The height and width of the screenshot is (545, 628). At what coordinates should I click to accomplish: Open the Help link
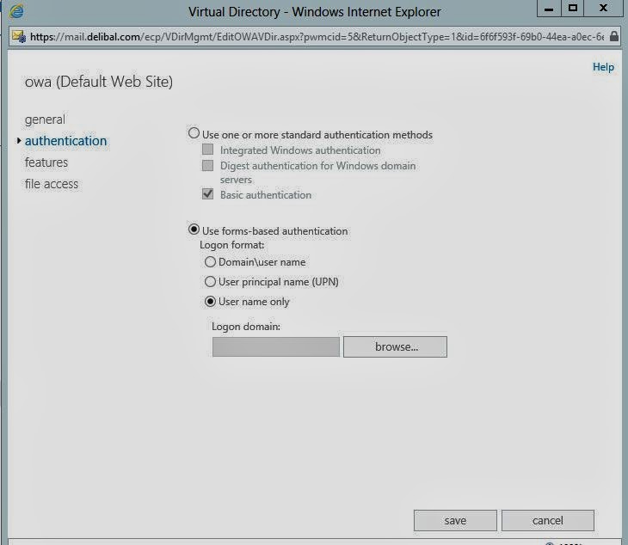pyautogui.click(x=603, y=67)
